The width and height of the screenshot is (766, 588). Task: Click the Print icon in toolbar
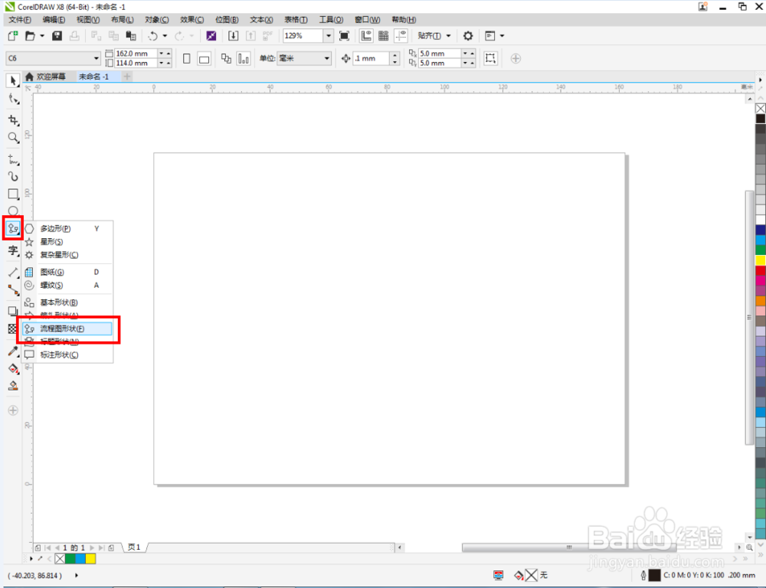click(74, 36)
